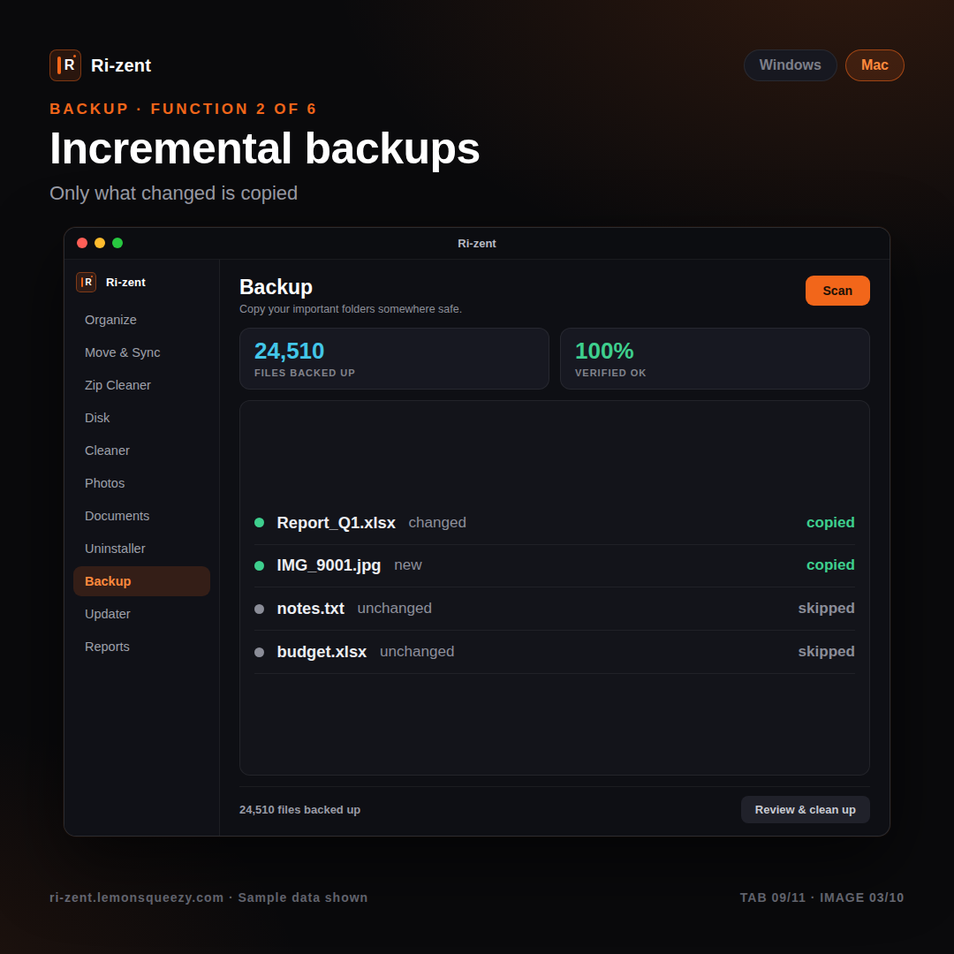Start a scan with the Scan button

[x=837, y=291]
